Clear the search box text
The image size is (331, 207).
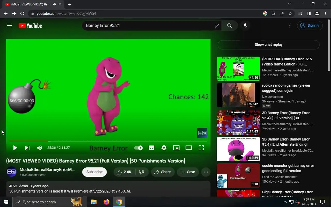click(x=217, y=26)
